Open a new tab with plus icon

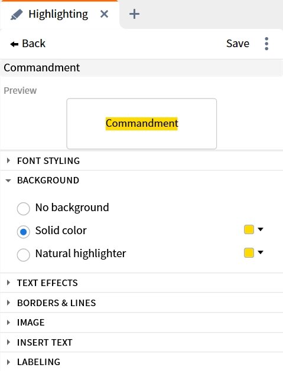[x=134, y=14]
